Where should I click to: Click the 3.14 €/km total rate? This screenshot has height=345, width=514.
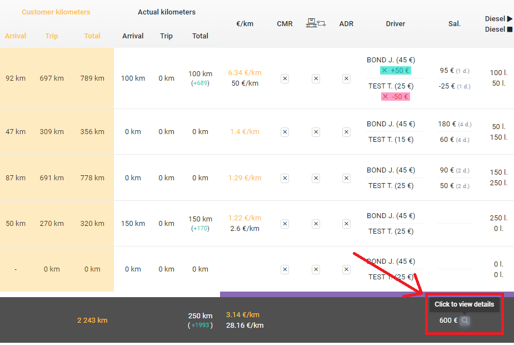click(243, 315)
